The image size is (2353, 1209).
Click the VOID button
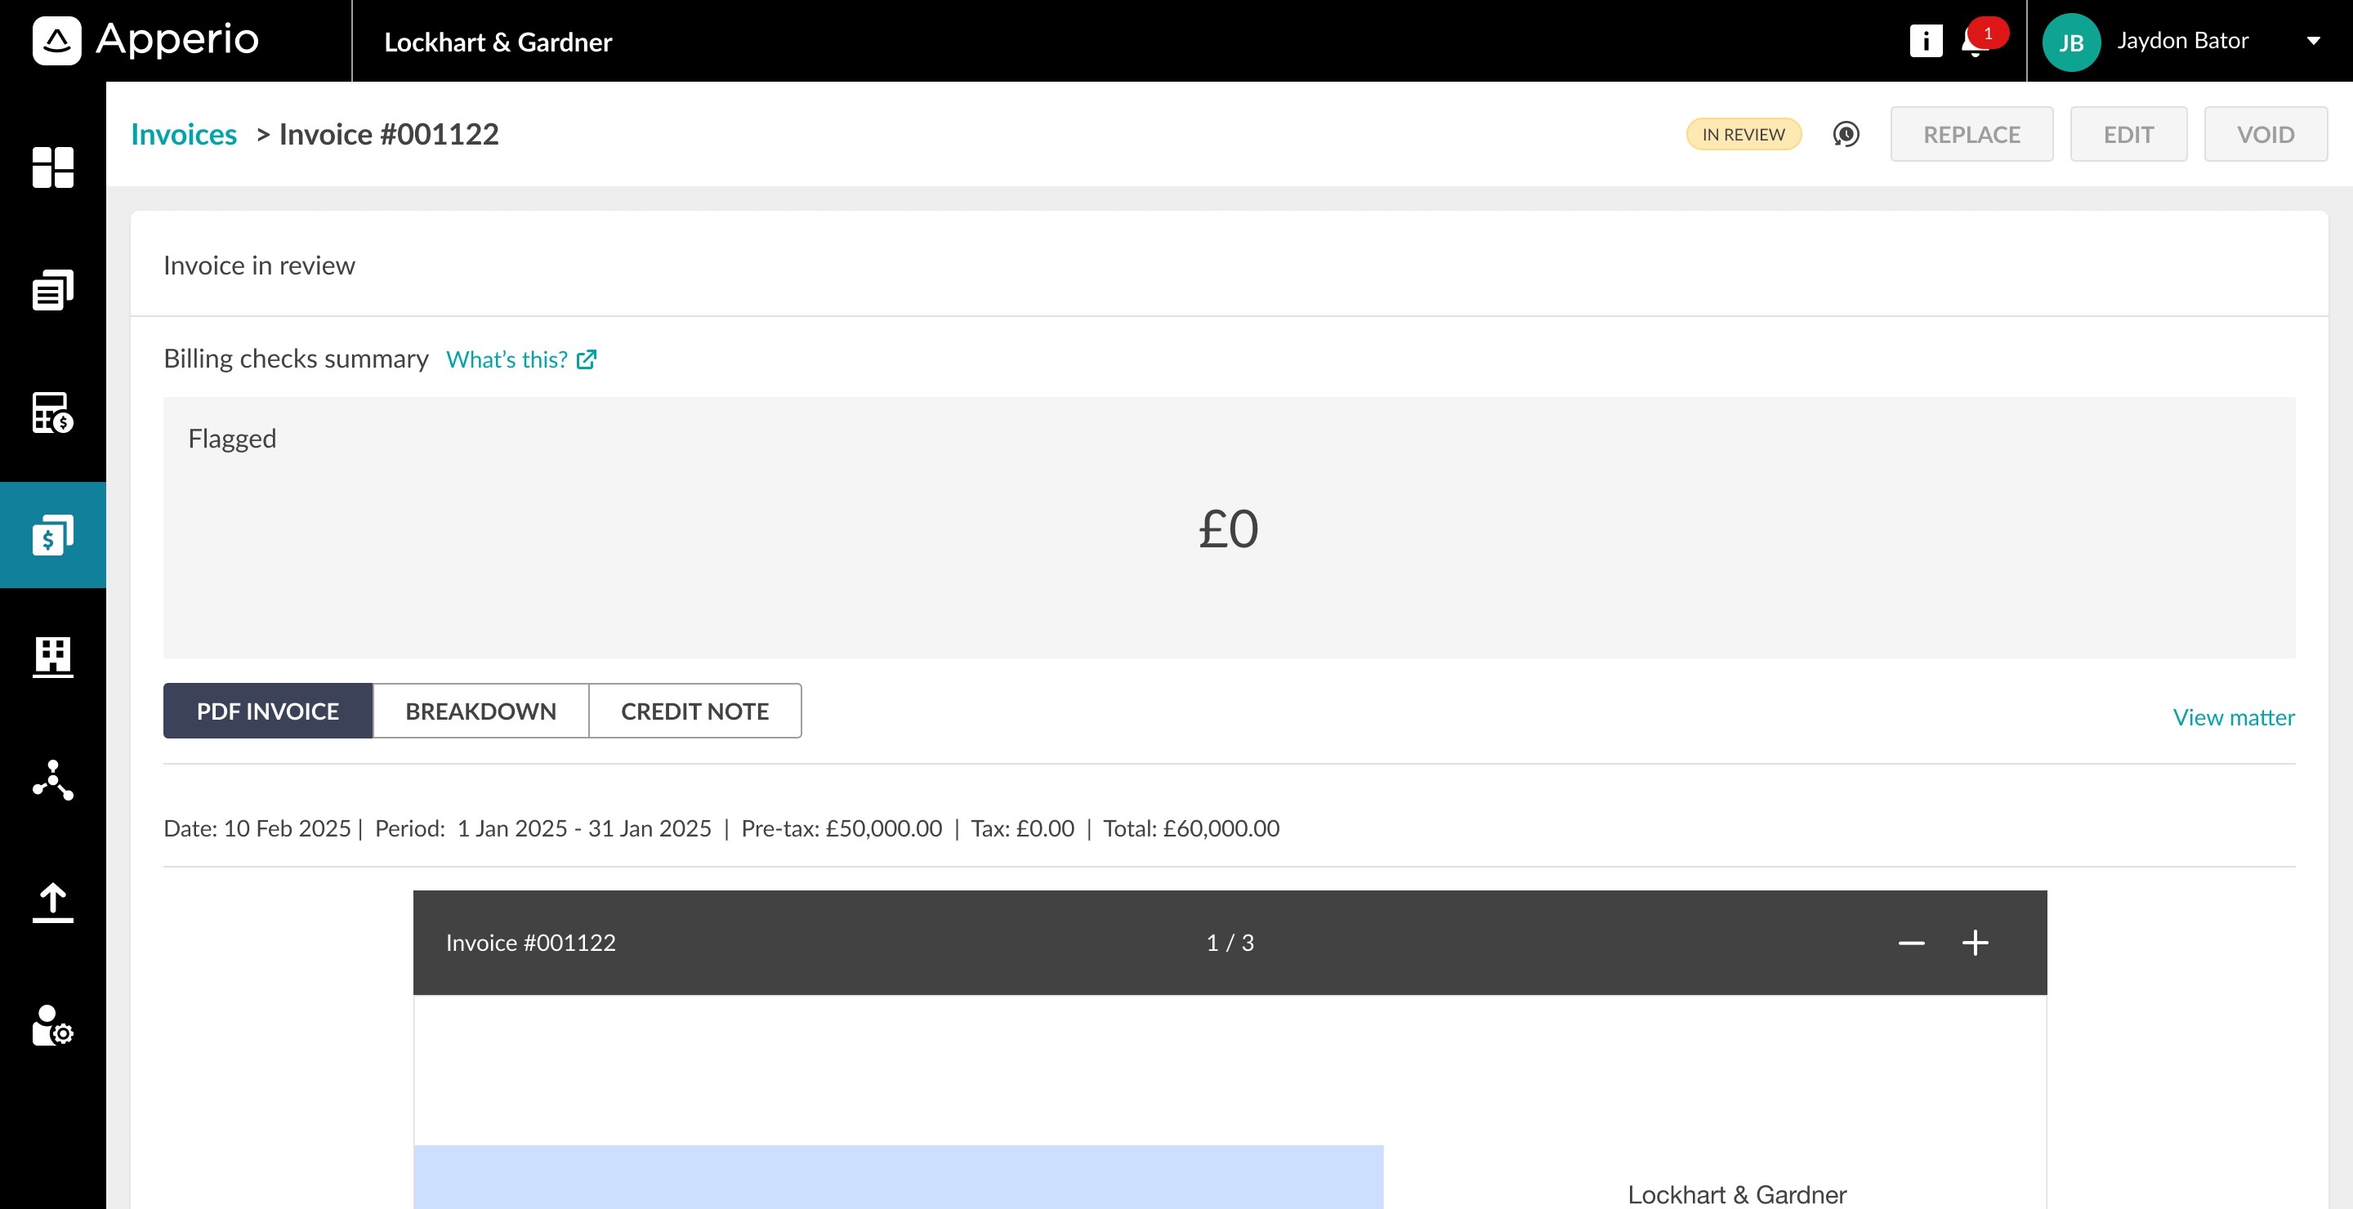coord(2266,134)
